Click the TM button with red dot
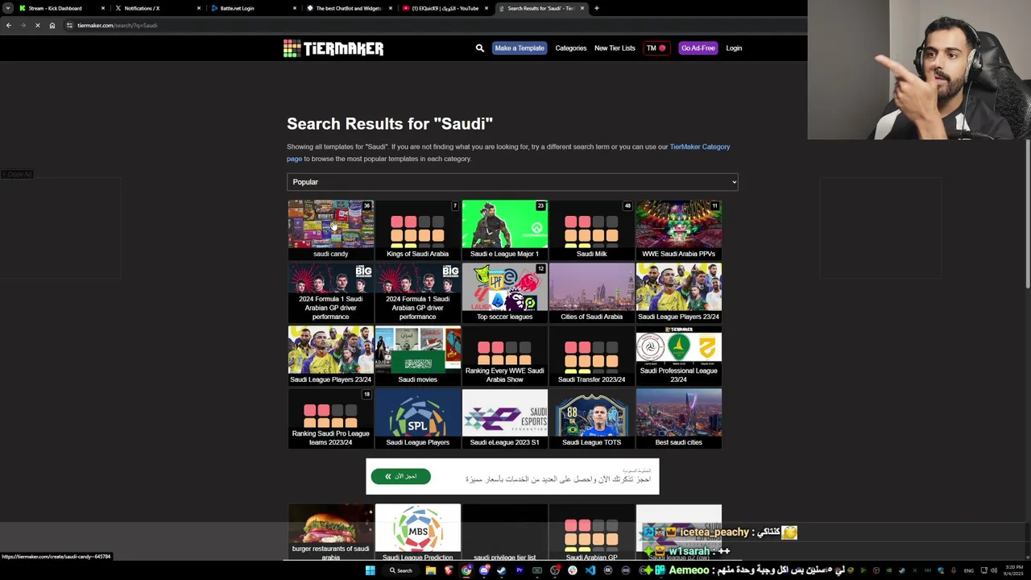 click(x=656, y=48)
